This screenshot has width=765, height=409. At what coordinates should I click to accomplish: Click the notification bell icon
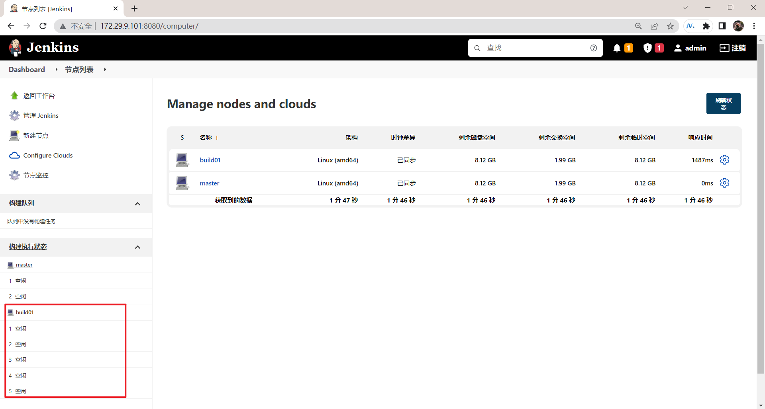(617, 48)
